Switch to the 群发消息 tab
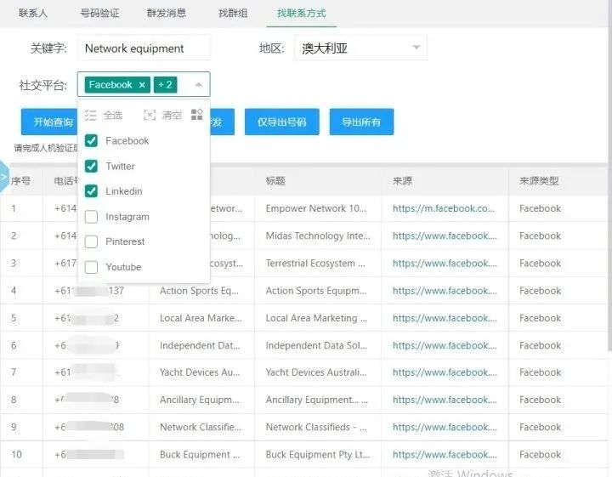This screenshot has height=477, width=612. point(167,14)
